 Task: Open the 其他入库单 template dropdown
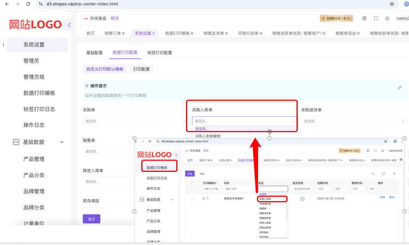pos(109,181)
